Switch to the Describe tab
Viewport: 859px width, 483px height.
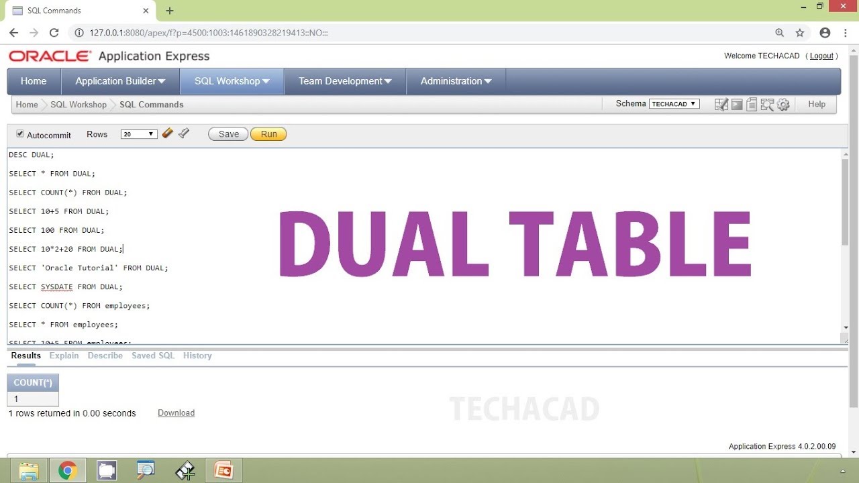coord(105,356)
